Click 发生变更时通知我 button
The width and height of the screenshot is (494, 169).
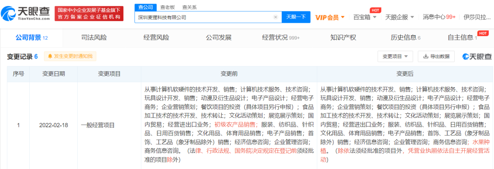(70, 56)
